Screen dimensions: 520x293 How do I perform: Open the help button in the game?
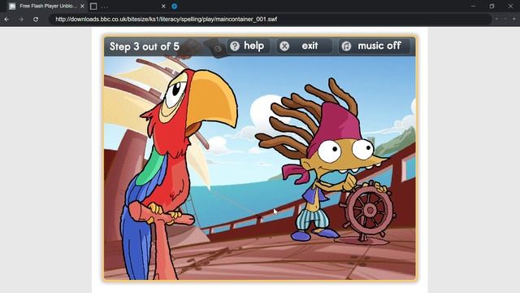click(248, 46)
